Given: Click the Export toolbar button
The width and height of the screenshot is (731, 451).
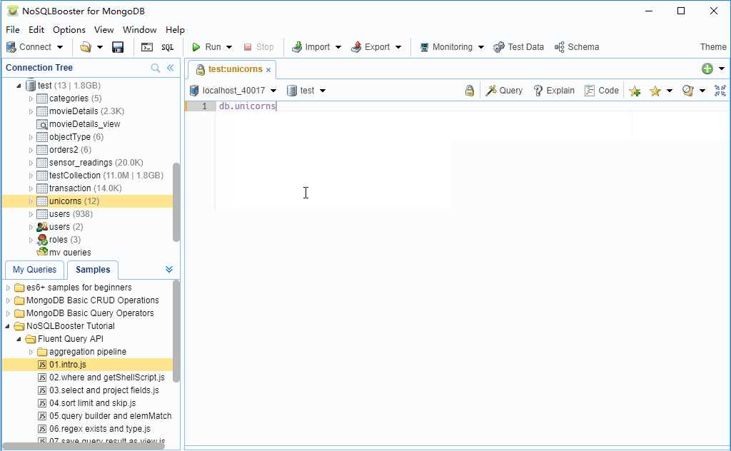Looking at the screenshot, I should [370, 47].
